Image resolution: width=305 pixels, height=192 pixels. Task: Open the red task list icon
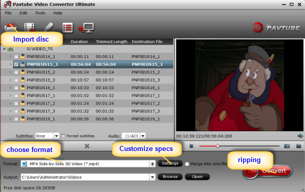68,27
